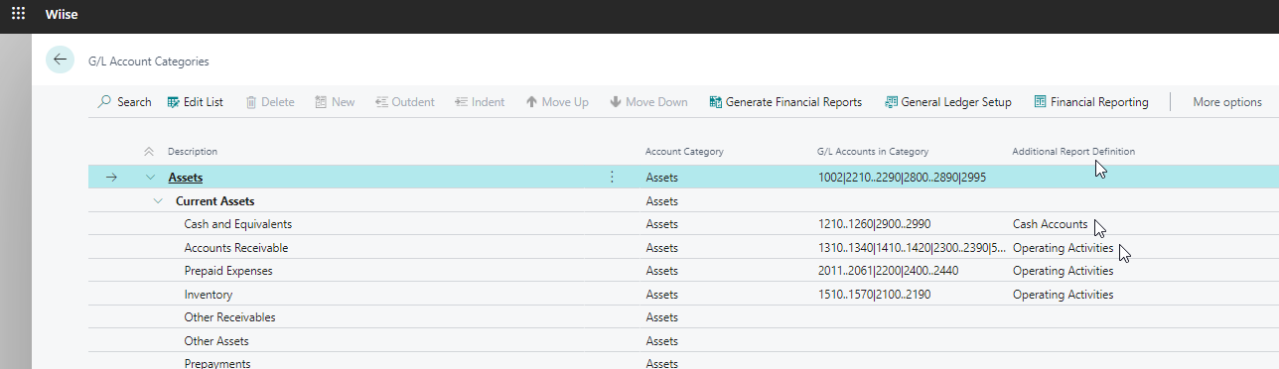Run Generate Financial Reports

pos(785,102)
